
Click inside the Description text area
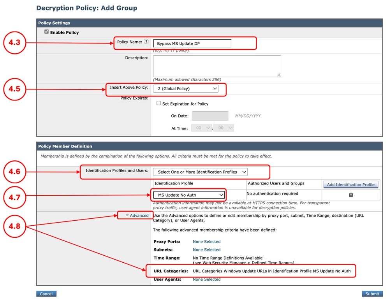click(x=217, y=65)
